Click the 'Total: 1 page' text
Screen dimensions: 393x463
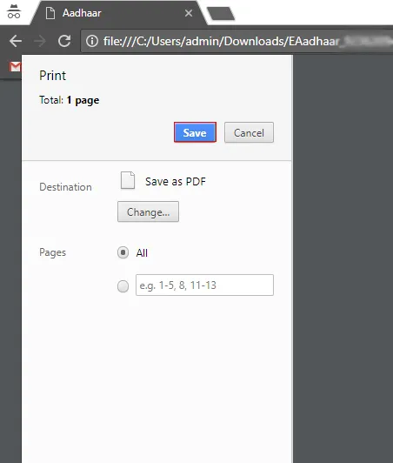(x=69, y=100)
